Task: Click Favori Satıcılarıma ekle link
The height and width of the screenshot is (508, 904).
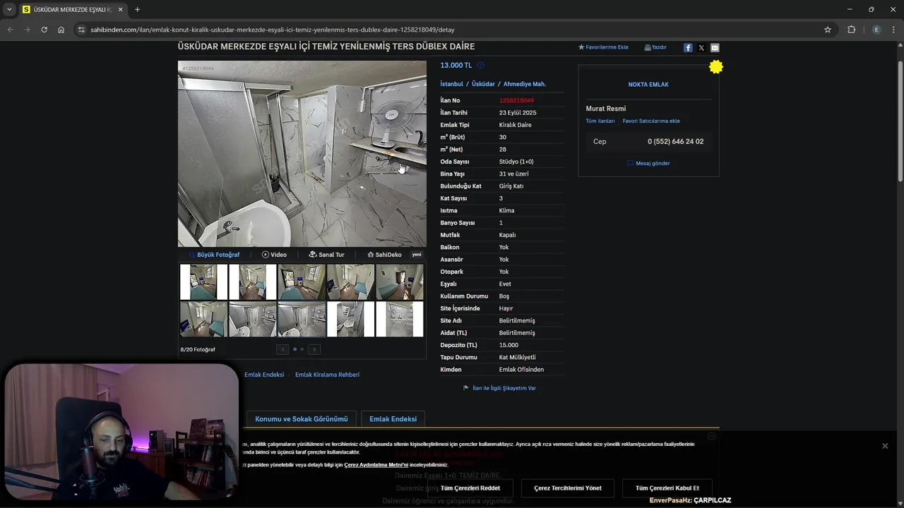Action: click(x=651, y=121)
